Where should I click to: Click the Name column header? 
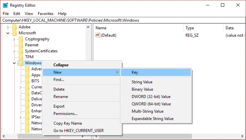138,28
